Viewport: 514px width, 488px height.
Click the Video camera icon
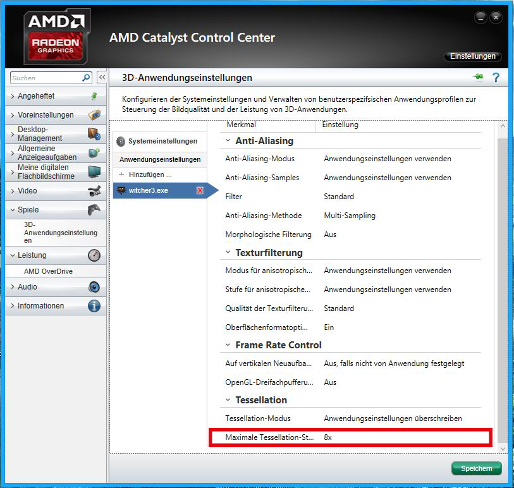[94, 191]
